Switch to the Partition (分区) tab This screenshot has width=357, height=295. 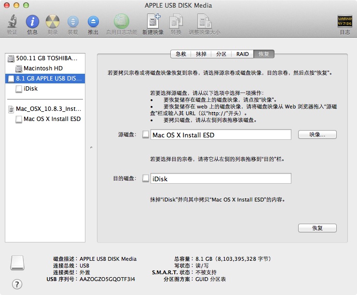(x=221, y=54)
